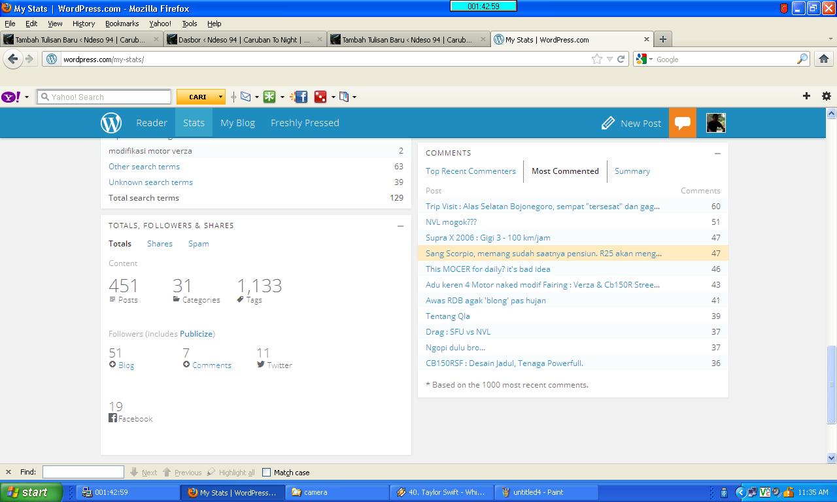837x502 pixels.
Task: Click the Yahoo toolbar settings gear
Action: [x=827, y=96]
